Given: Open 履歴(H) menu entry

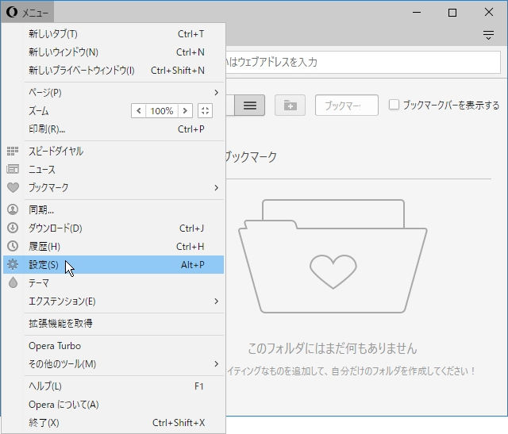Looking at the screenshot, I should click(114, 247).
